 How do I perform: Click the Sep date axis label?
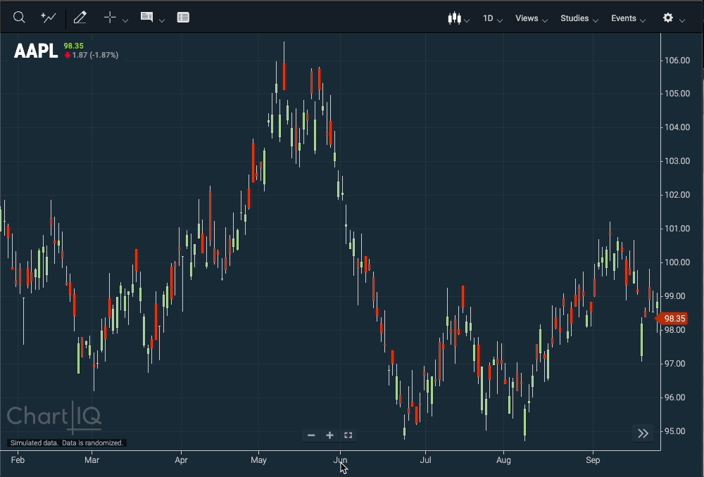pyautogui.click(x=593, y=460)
